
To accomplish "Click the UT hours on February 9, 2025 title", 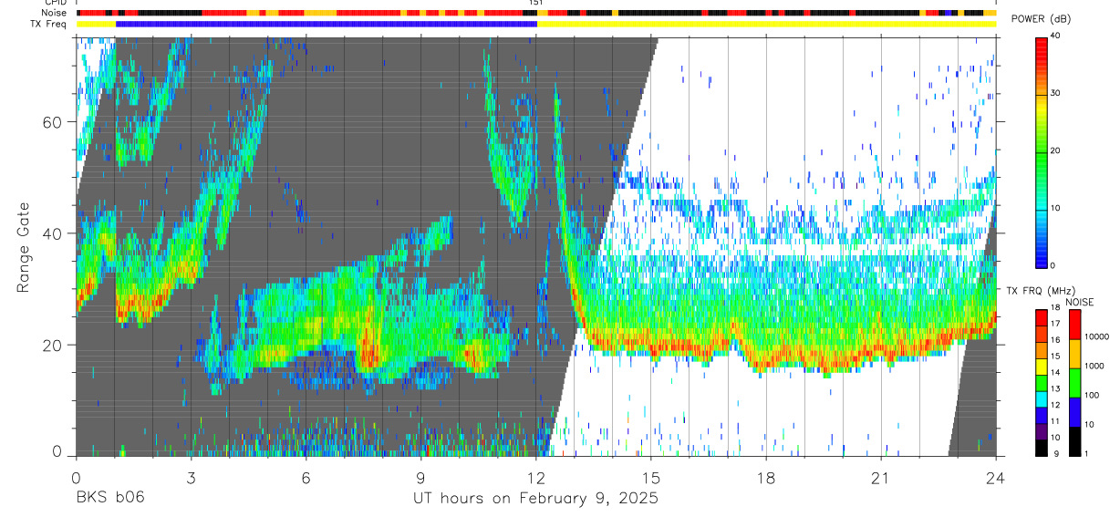I will [x=535, y=498].
